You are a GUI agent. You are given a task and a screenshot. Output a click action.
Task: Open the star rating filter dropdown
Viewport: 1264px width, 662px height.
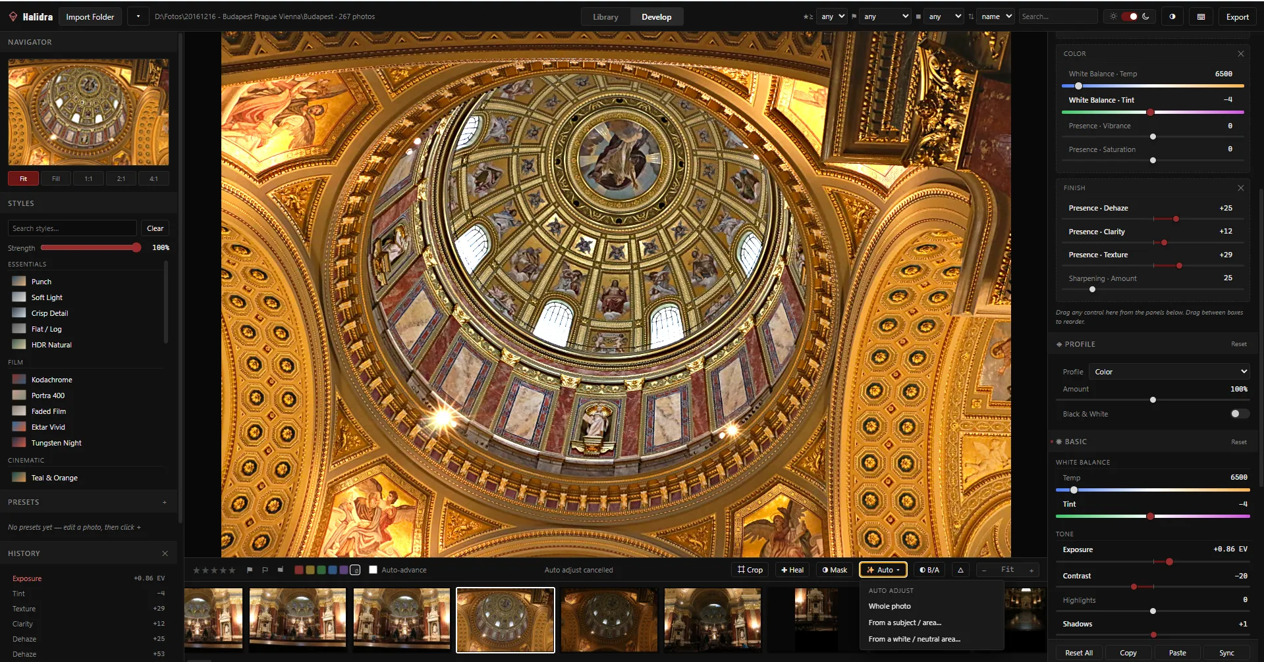[x=832, y=16]
